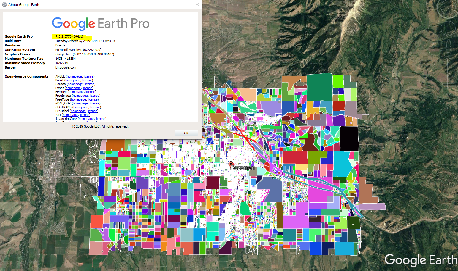Click the Microsoft Windows (6.2.9200.0) value

78,50
